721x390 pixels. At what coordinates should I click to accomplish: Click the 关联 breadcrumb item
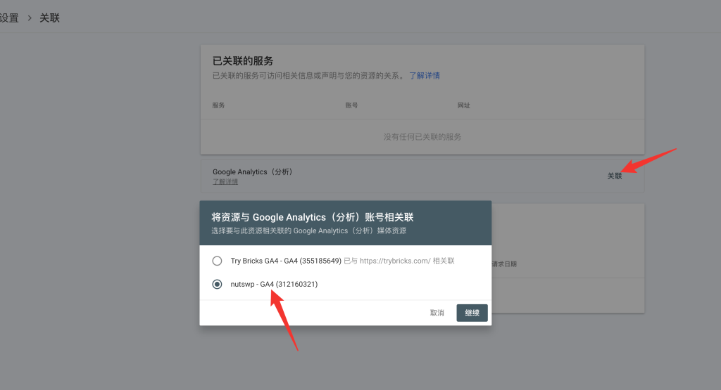pyautogui.click(x=50, y=18)
